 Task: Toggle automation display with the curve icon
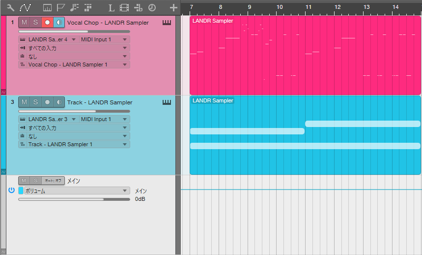pos(25,8)
